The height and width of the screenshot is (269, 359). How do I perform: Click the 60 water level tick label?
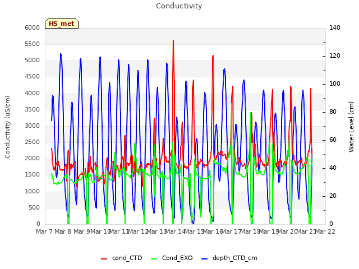coord(333,140)
